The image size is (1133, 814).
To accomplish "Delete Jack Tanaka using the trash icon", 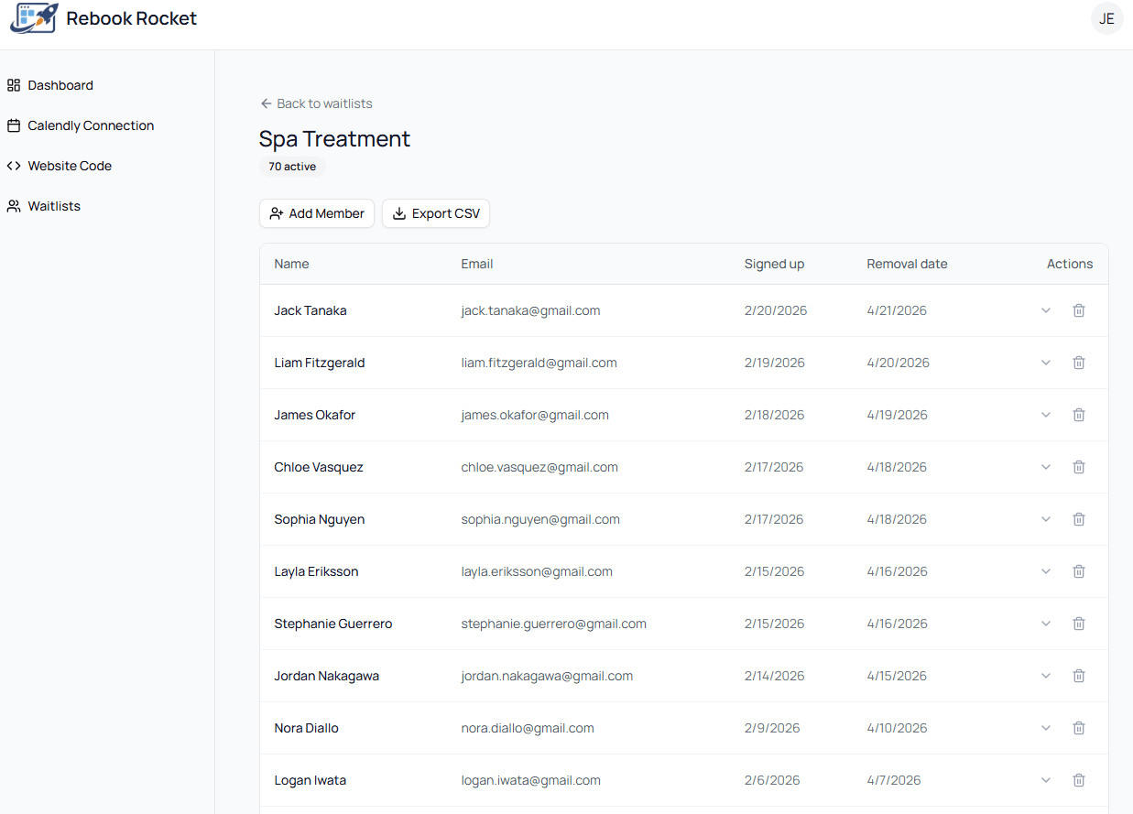I will [x=1079, y=309].
